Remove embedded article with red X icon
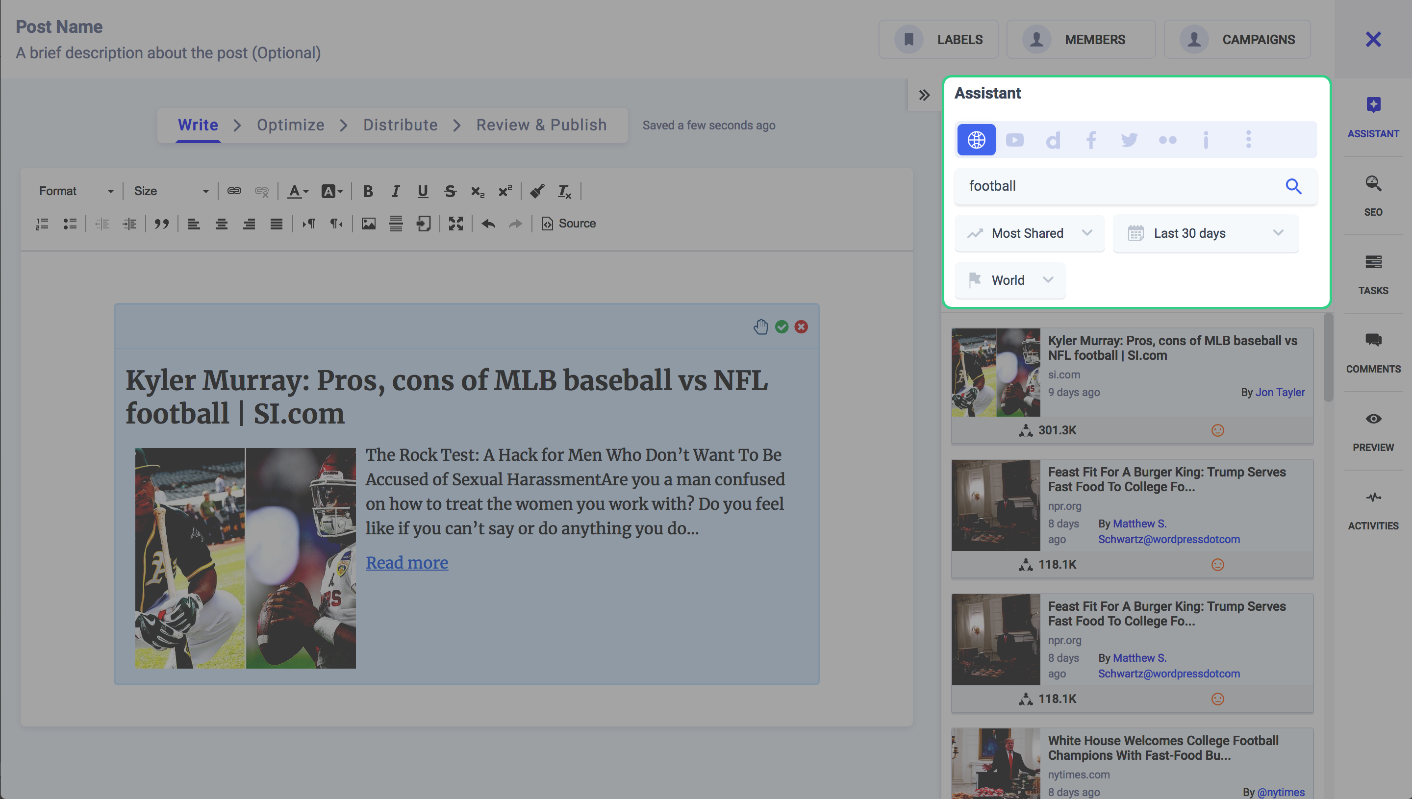Viewport: 1412px width, 800px height. click(x=801, y=327)
